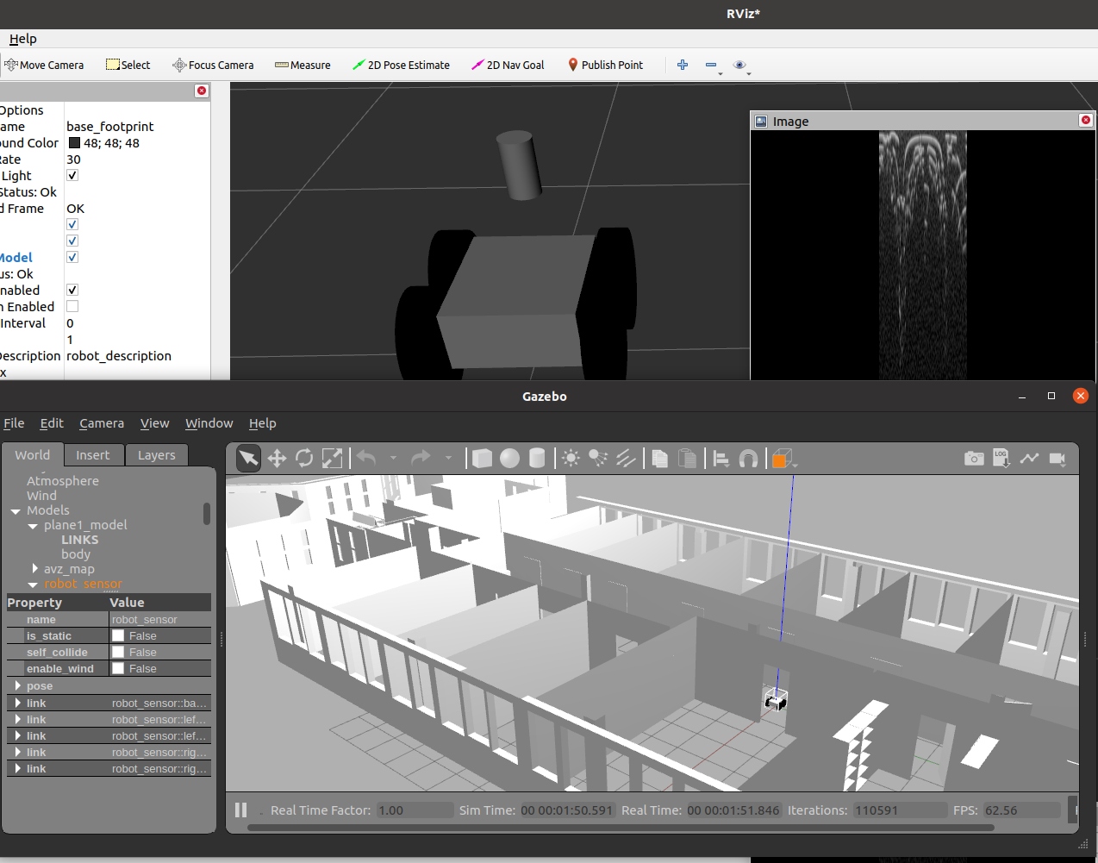Pause the Gazebo simulation
The image size is (1098, 863).
(x=241, y=810)
